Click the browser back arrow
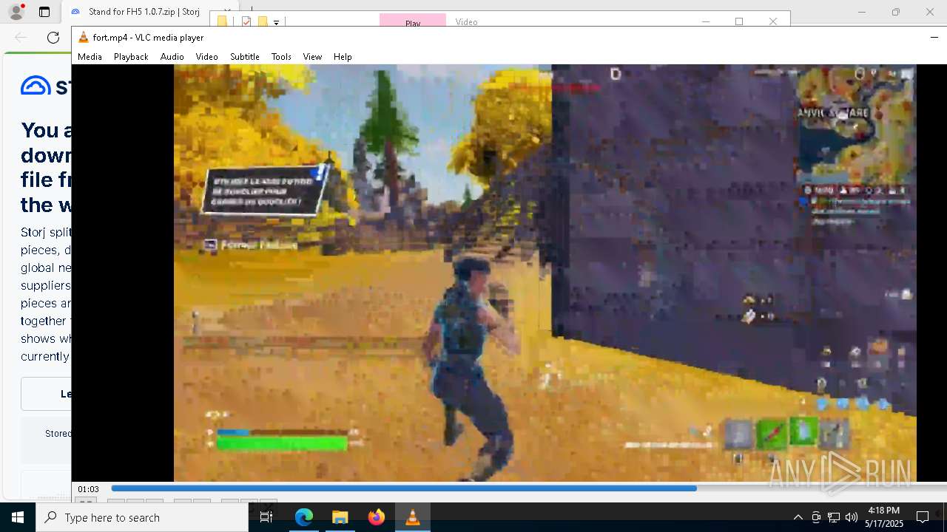The width and height of the screenshot is (947, 532). (x=21, y=38)
